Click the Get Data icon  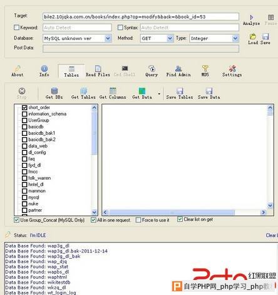pos(142,91)
